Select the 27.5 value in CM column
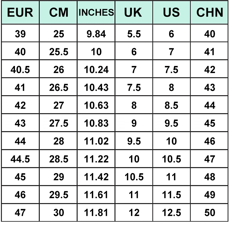229x229 pixels. pyautogui.click(x=59, y=123)
